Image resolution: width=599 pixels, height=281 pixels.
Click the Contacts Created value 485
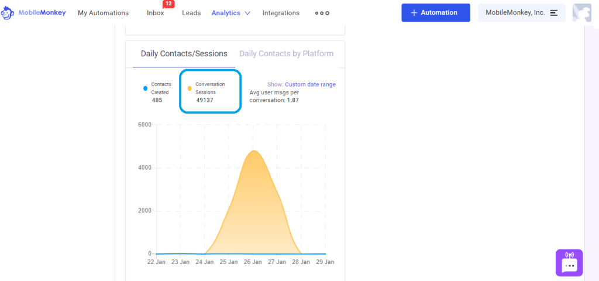[x=157, y=100]
